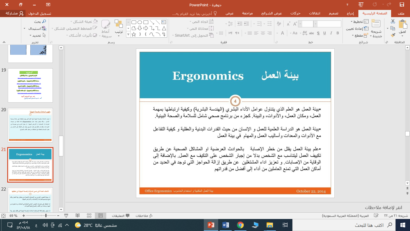Toggle Bold formatting button
Screen dimensions: 410x231
[338, 33]
